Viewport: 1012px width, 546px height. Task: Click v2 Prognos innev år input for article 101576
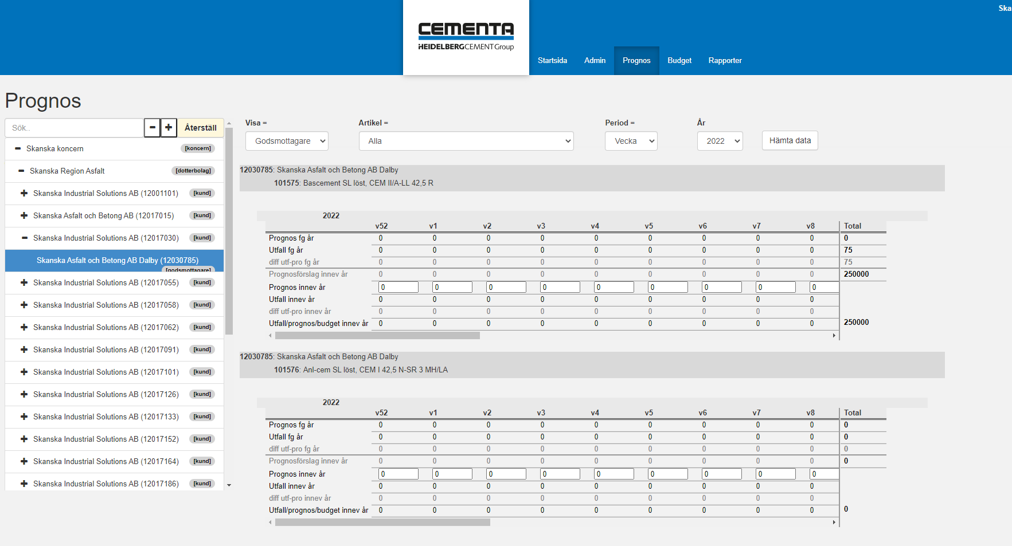506,474
